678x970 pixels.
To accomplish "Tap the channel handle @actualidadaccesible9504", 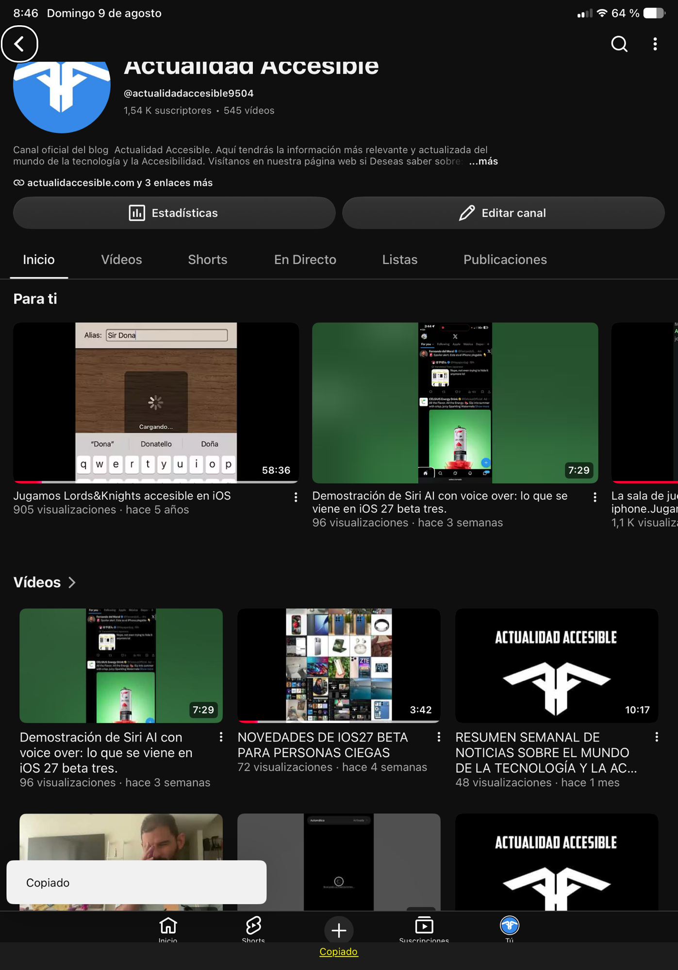I will click(189, 93).
